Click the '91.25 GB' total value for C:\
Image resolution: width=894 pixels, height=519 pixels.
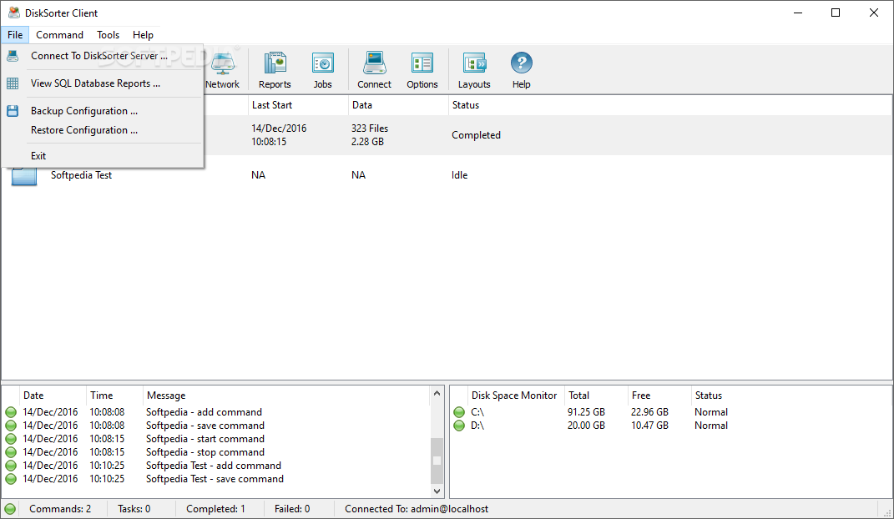(x=586, y=412)
